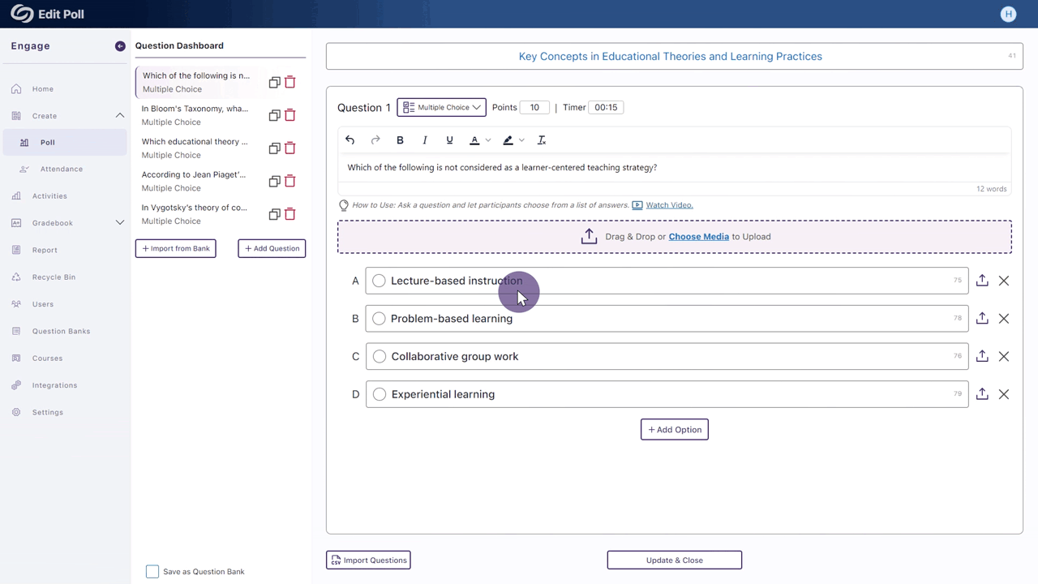Toggle bold formatting in the question editor
The width and height of the screenshot is (1038, 584).
pos(400,140)
